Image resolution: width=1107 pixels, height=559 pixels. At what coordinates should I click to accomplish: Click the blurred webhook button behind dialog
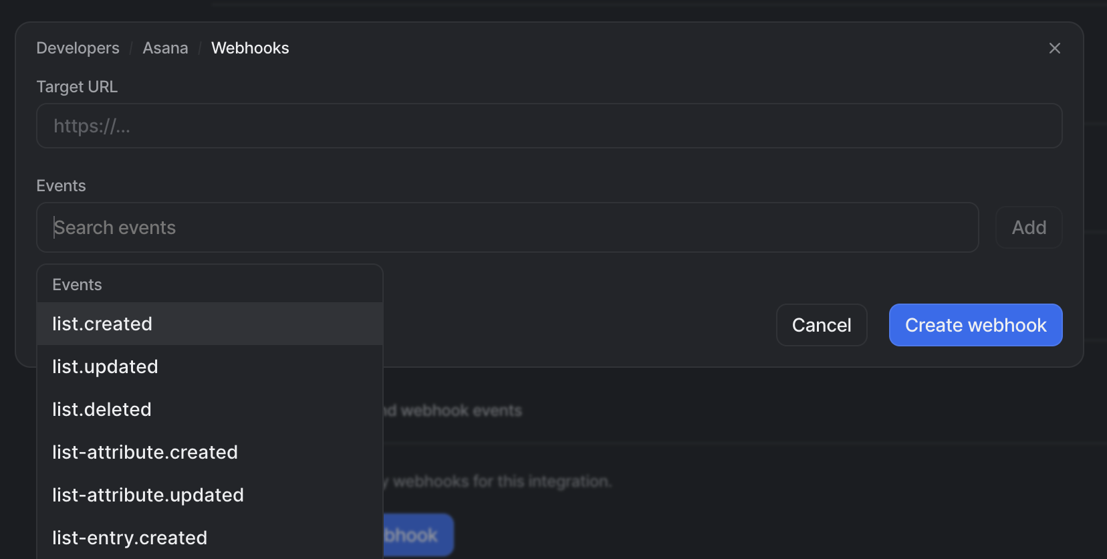[x=418, y=535]
